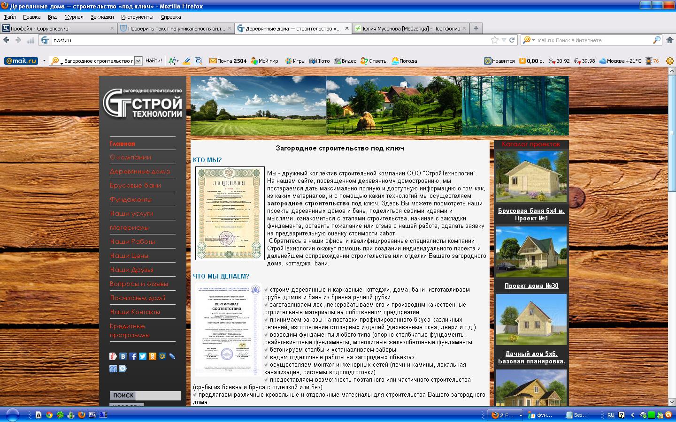Click the Нравится toolbar button
Image resolution: width=676 pixels, height=422 pixels.
click(x=499, y=61)
